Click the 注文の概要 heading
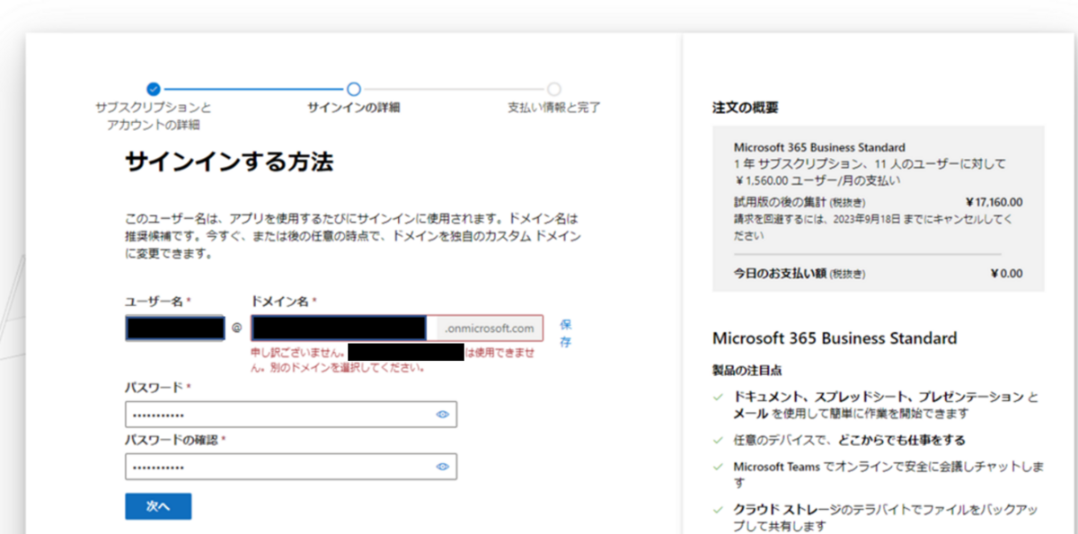 [x=745, y=108]
